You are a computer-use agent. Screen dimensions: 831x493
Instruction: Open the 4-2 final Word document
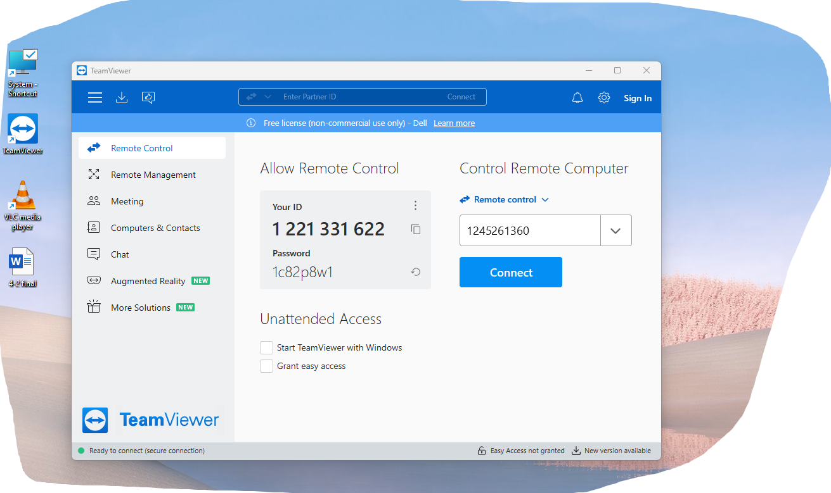coord(23,267)
